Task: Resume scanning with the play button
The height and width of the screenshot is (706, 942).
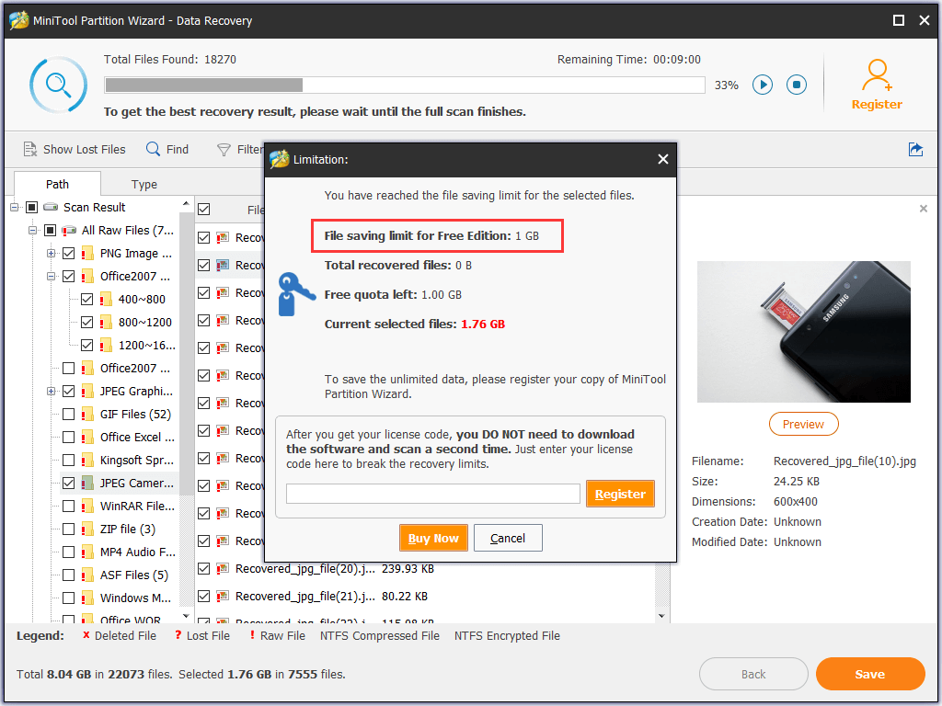Action: point(763,84)
